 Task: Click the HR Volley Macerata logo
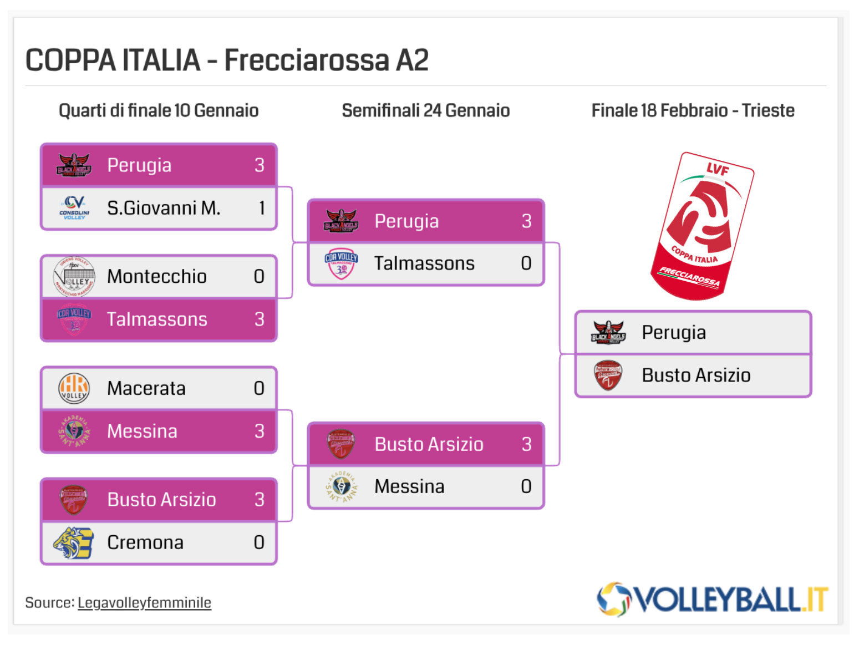pos(74,388)
